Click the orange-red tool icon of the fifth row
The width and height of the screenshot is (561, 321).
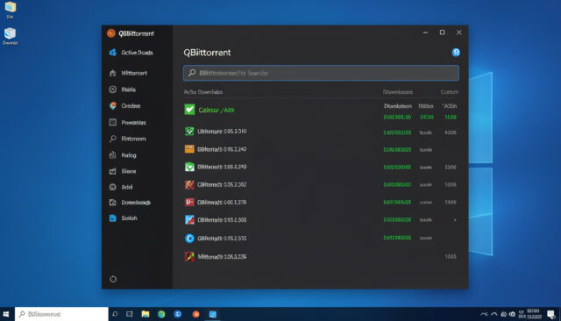(x=189, y=185)
